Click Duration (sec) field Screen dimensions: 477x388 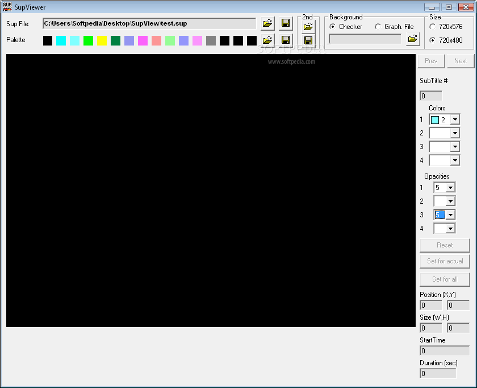click(438, 374)
